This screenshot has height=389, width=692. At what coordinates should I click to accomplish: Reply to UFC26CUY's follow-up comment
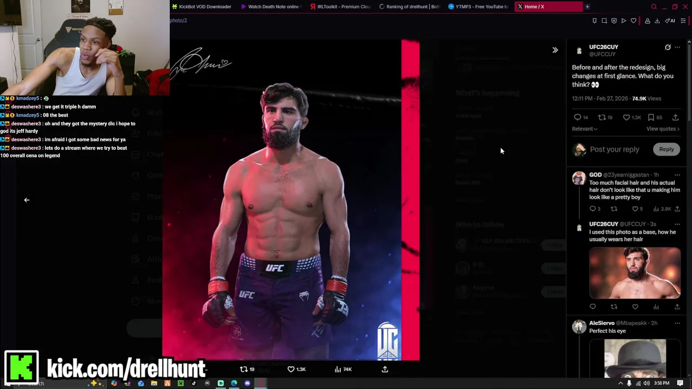click(x=593, y=307)
